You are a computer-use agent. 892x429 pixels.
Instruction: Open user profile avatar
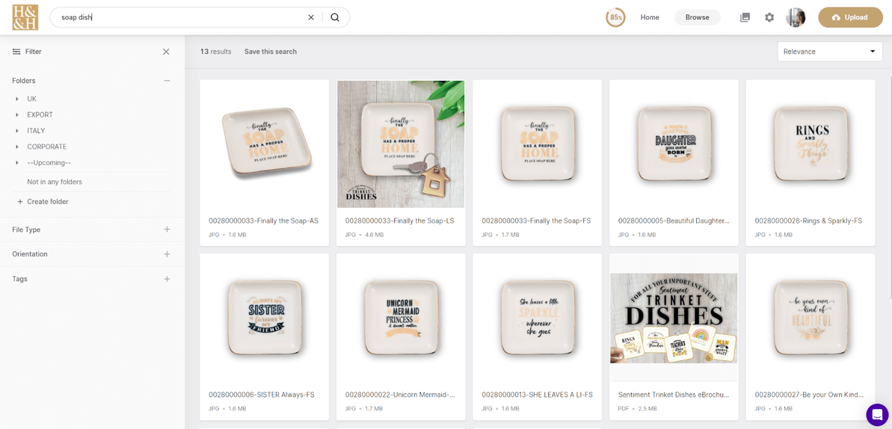point(796,17)
